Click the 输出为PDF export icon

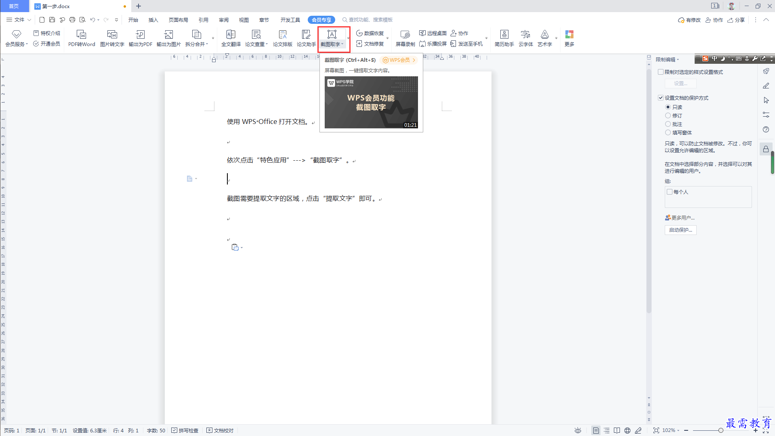tap(140, 35)
